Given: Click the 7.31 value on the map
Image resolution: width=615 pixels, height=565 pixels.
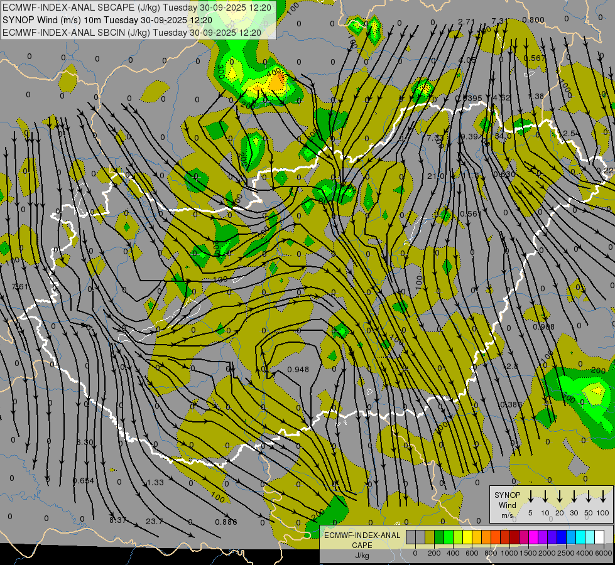Looking at the screenshot, I should [x=499, y=21].
